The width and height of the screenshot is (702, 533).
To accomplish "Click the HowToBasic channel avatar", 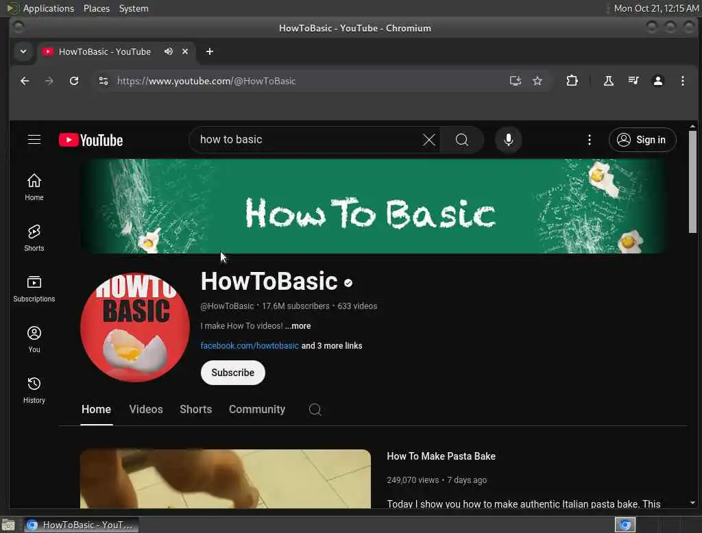I will 135,327.
